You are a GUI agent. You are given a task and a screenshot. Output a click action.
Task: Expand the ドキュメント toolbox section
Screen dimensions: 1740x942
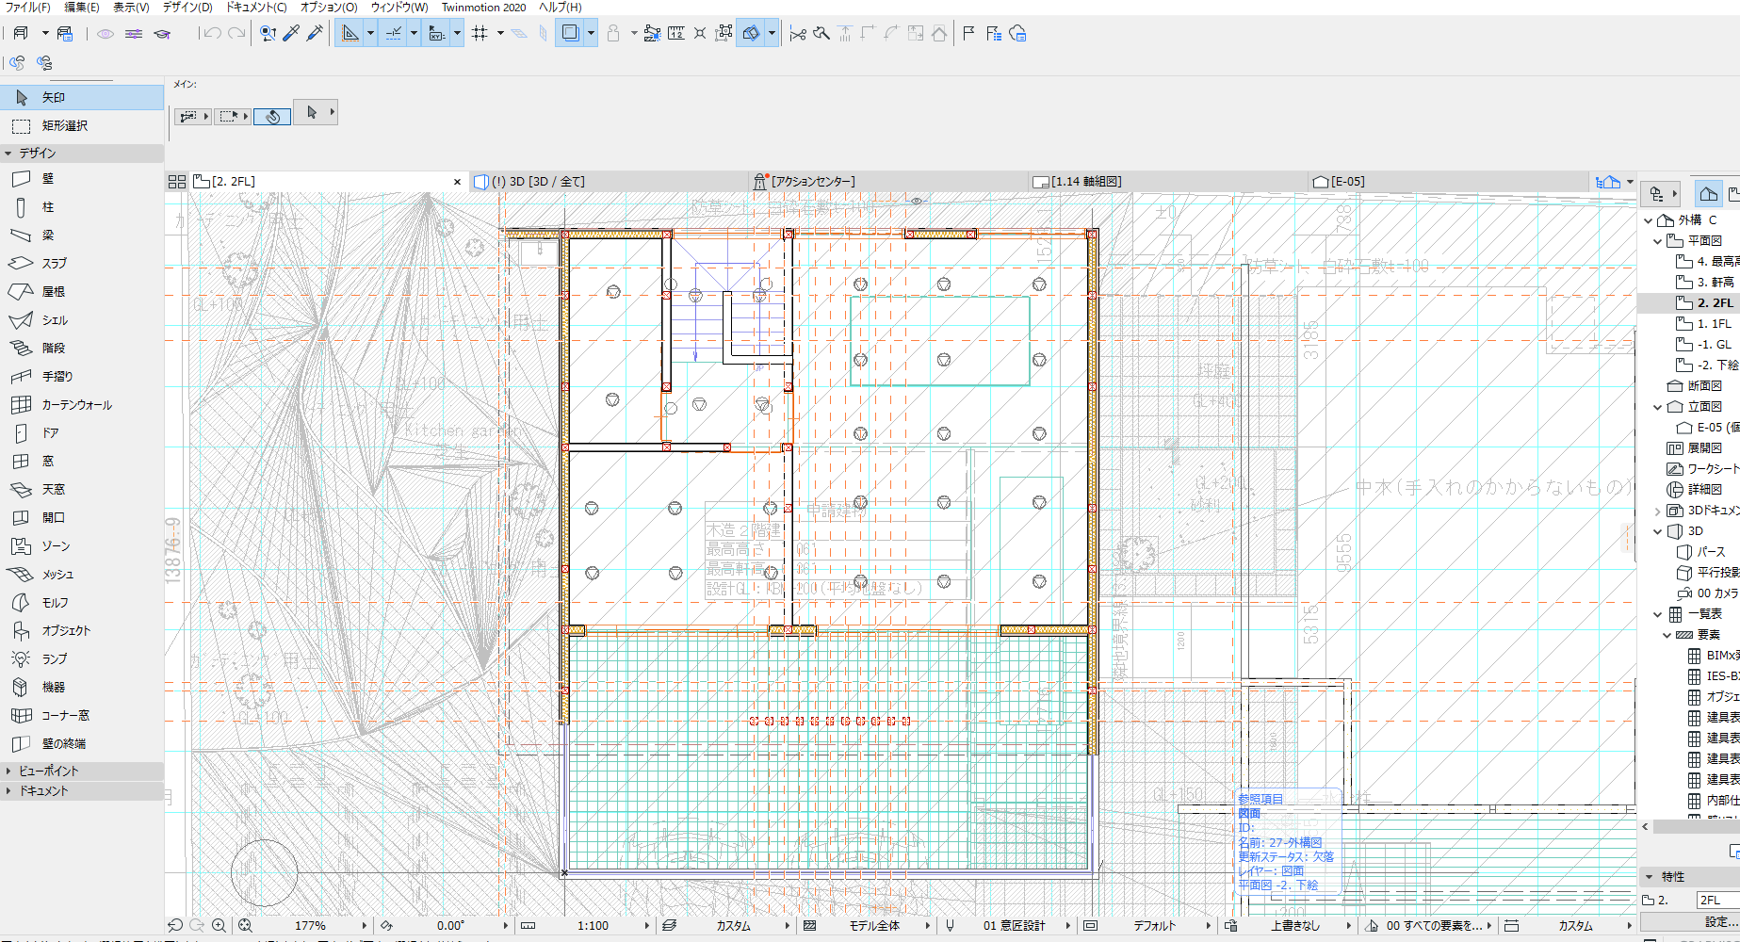pyautogui.click(x=8, y=791)
